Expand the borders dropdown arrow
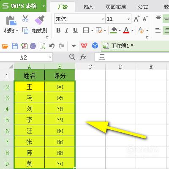This screenshot has height=169, width=169. [92, 30]
